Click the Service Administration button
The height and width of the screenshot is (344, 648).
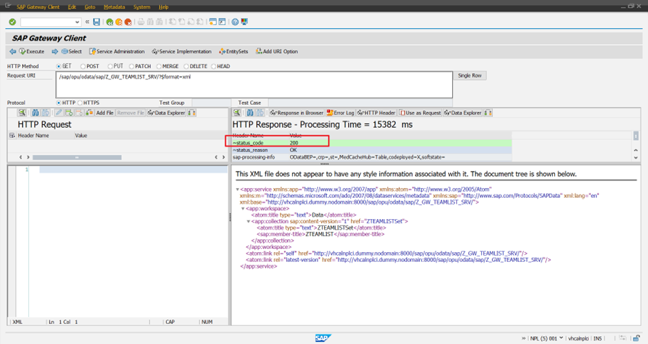tap(117, 52)
